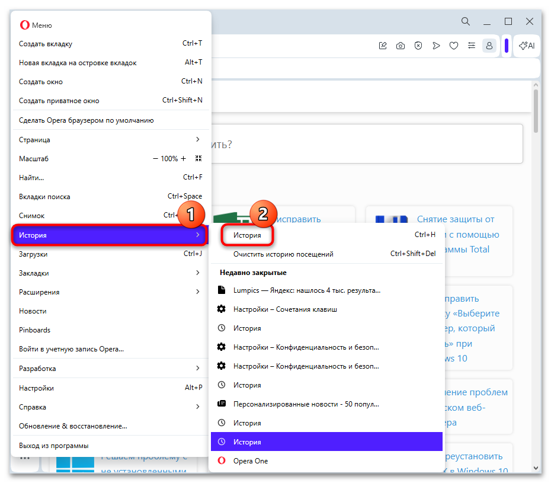551x483 pixels.
Task: Choose Новая вкладка на островке вкладок
Action: pyautogui.click(x=111, y=63)
